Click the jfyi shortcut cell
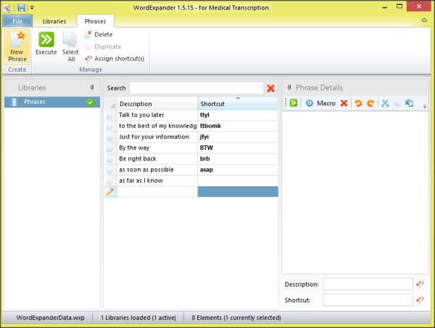The height and width of the screenshot is (328, 435). coord(238,137)
